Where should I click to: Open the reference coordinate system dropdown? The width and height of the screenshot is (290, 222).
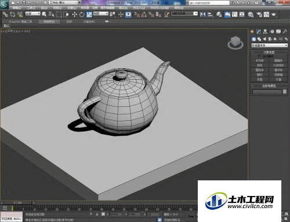(x=101, y=13)
